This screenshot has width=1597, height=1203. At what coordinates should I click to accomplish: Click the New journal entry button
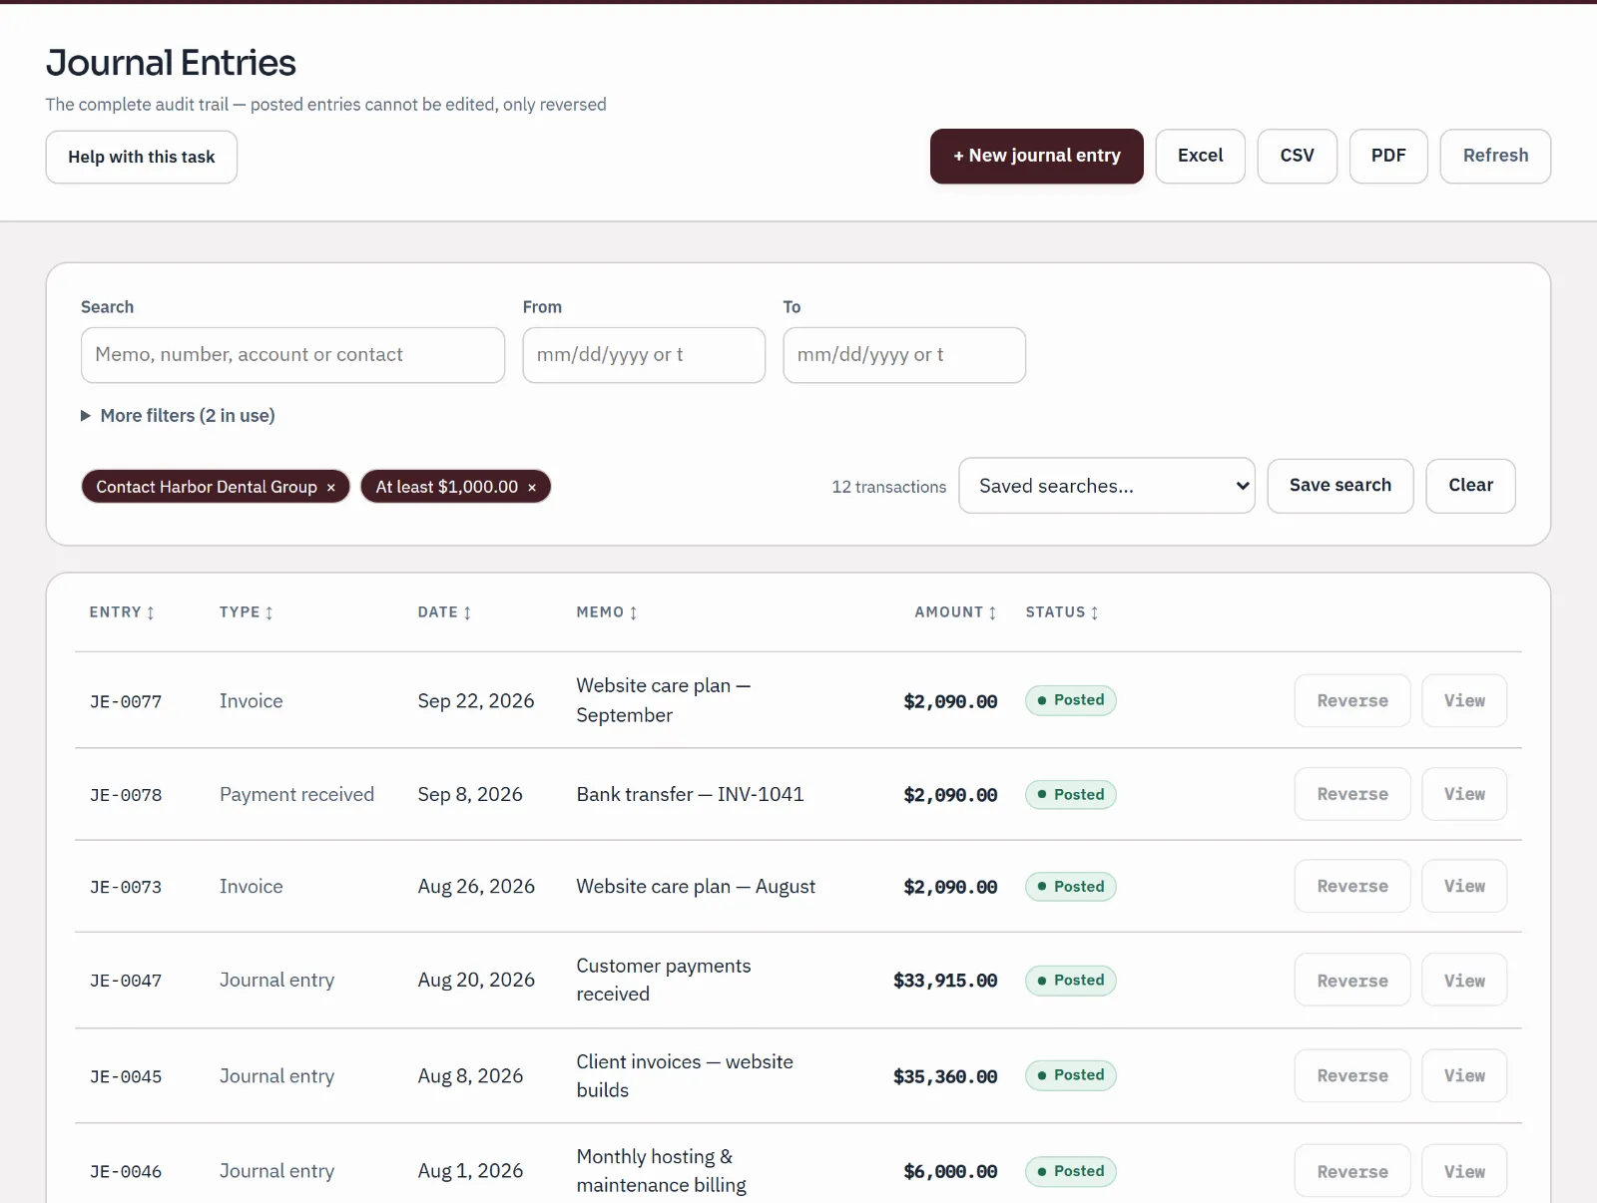pos(1037,156)
